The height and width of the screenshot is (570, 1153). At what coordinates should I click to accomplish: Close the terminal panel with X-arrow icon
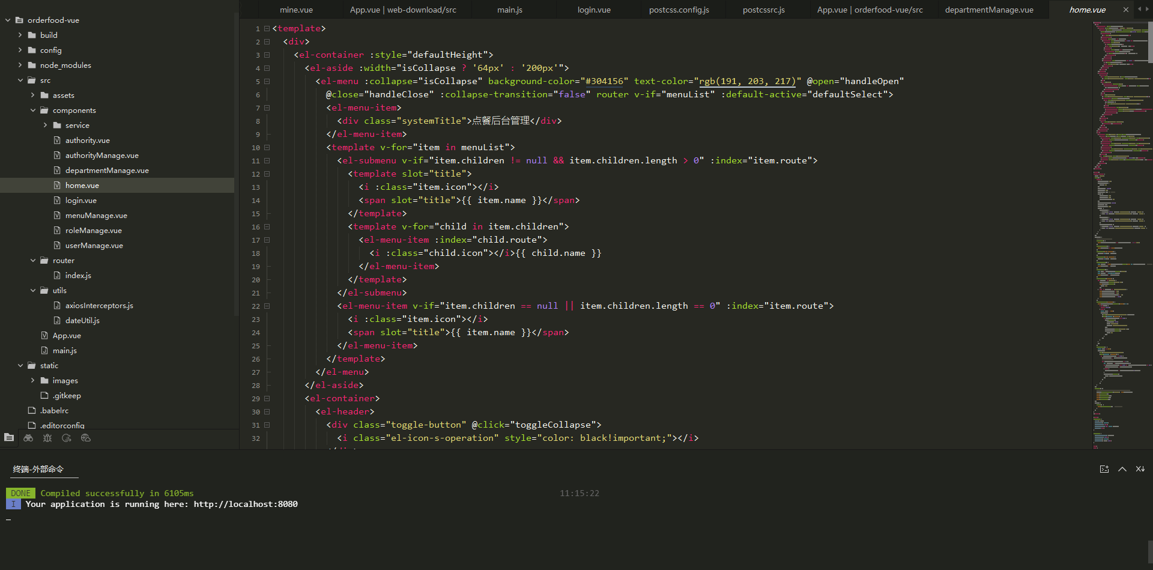tap(1140, 469)
